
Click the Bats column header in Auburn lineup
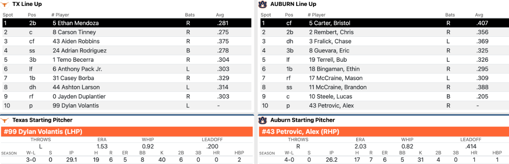pyautogui.click(x=450, y=15)
